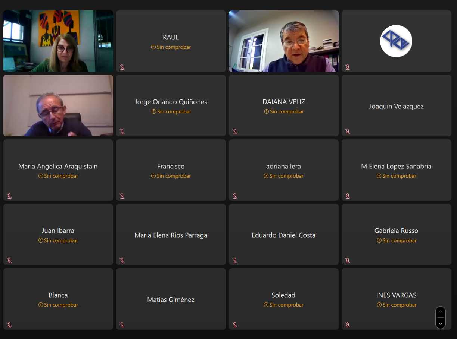Click the name Eduardo Daniel Costa
Viewport: 457px width, 339px height.
tap(284, 235)
